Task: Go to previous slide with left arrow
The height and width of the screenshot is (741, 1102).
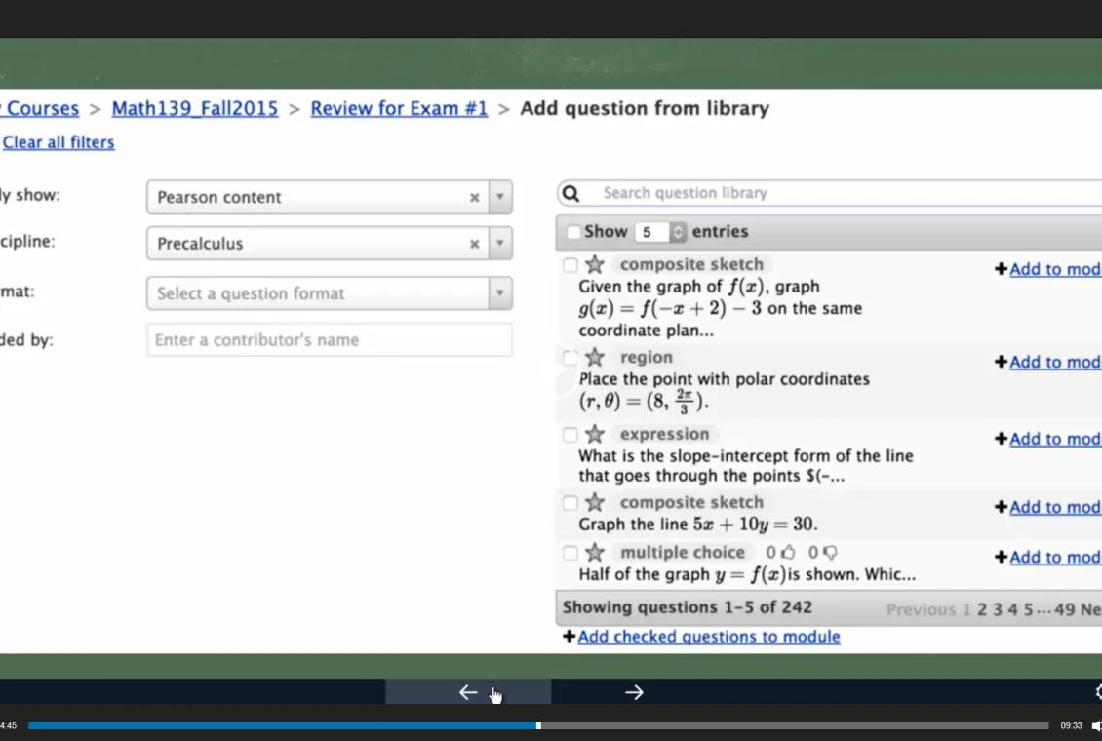Action: 468,692
